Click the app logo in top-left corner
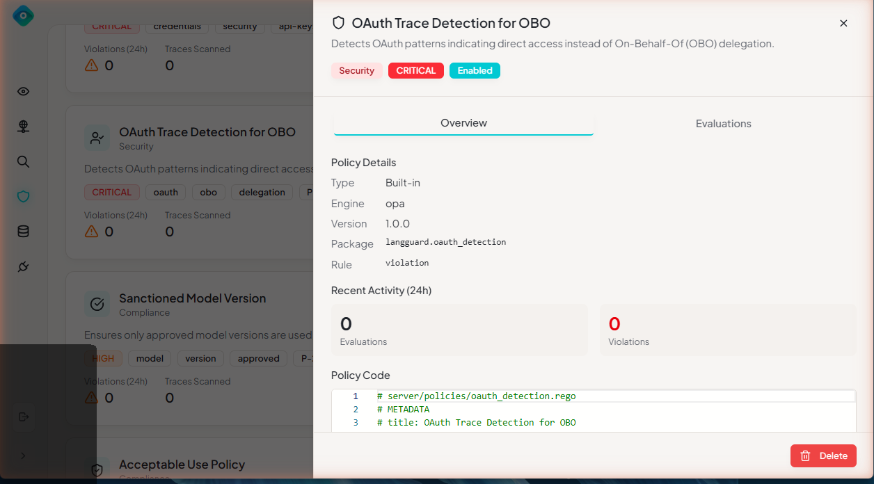 click(x=23, y=16)
